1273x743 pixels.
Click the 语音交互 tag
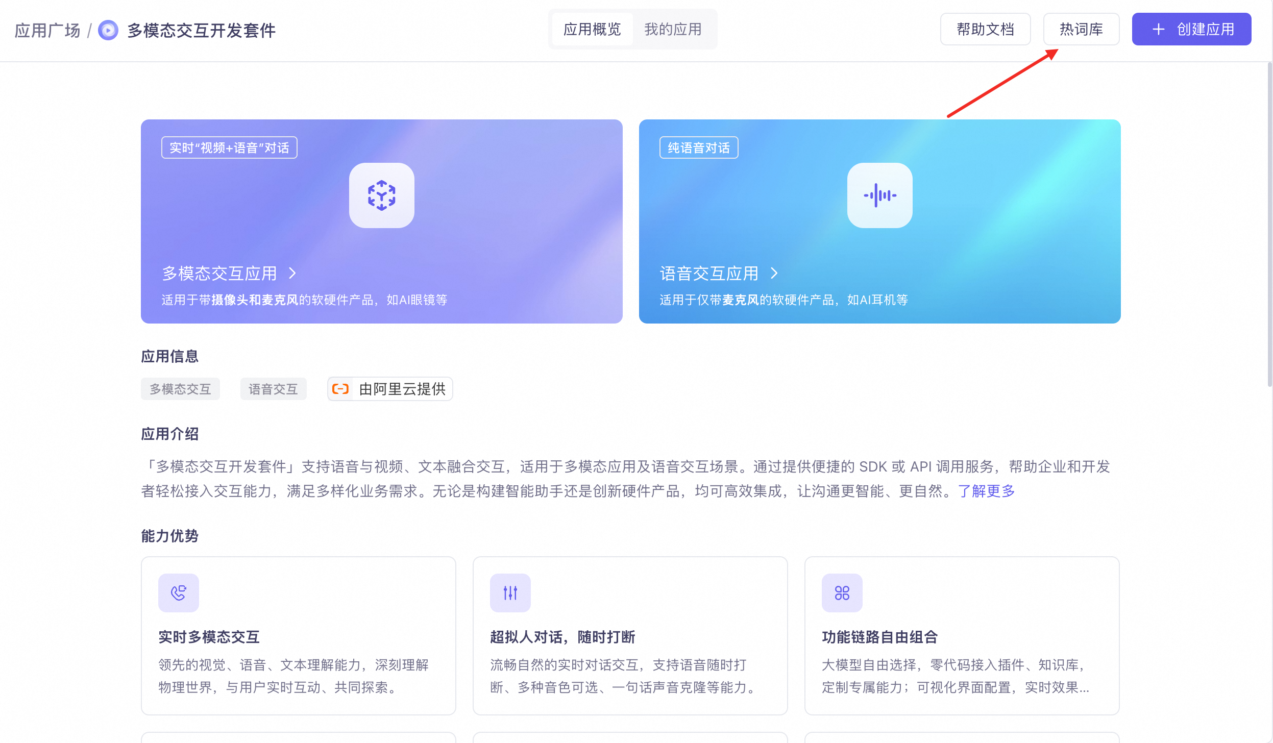pyautogui.click(x=273, y=389)
